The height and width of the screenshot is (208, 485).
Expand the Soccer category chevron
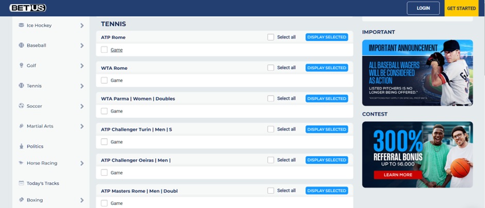click(x=82, y=106)
